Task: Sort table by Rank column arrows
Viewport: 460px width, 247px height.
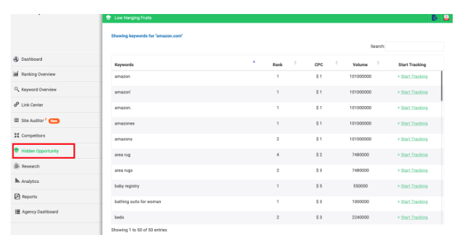Action: coord(295,63)
